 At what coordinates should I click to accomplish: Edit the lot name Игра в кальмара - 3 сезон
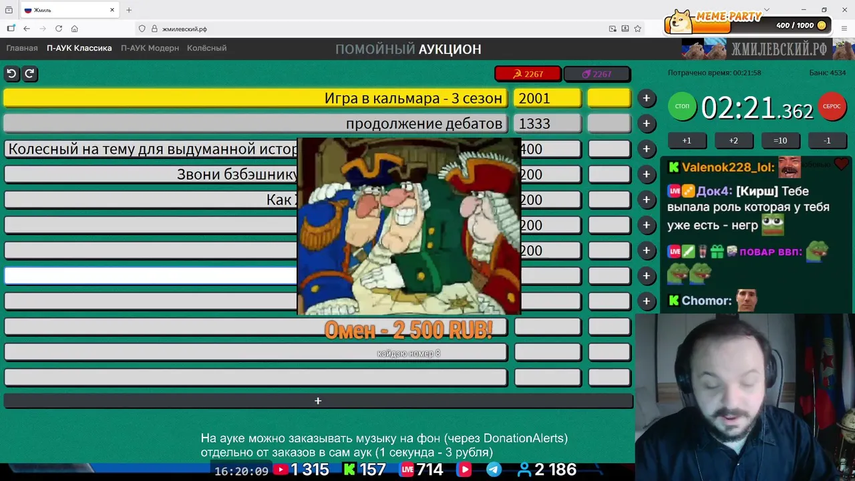255,98
